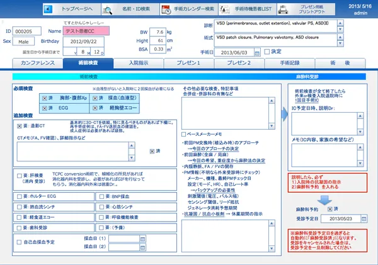Click down arrow of the 術式 field
This screenshot has width=378, height=265.
(340, 43)
